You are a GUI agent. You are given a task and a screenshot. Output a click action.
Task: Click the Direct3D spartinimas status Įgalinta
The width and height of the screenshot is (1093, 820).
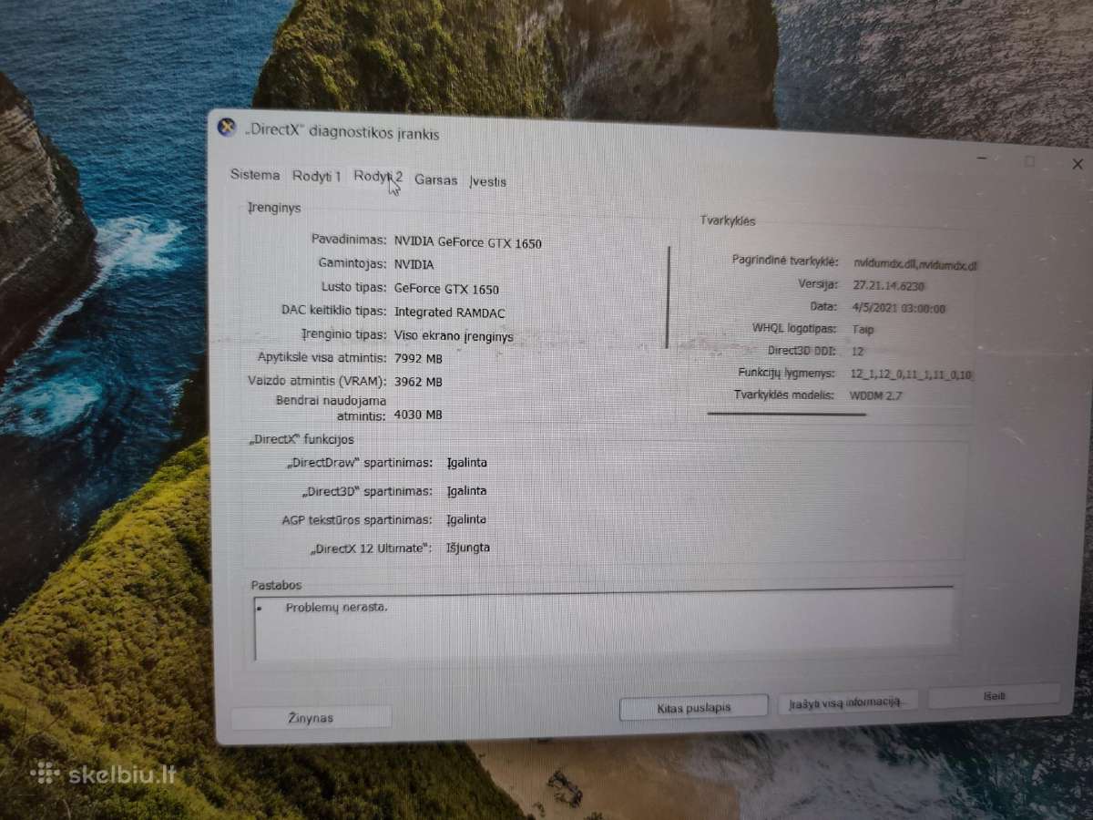point(467,491)
